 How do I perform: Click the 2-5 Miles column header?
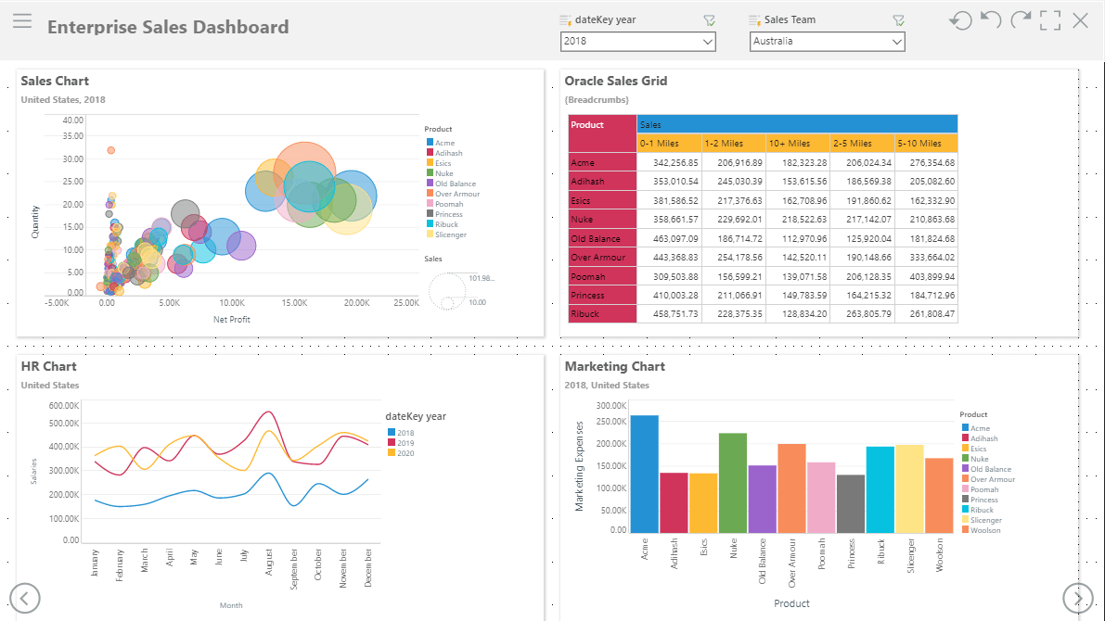pos(862,143)
